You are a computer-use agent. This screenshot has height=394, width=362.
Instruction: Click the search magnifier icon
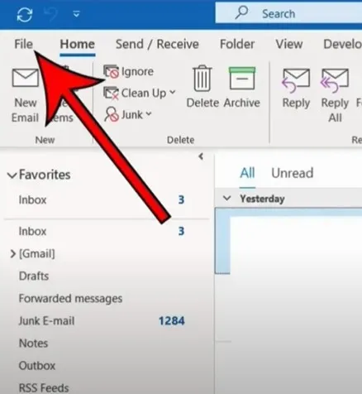pyautogui.click(x=241, y=12)
